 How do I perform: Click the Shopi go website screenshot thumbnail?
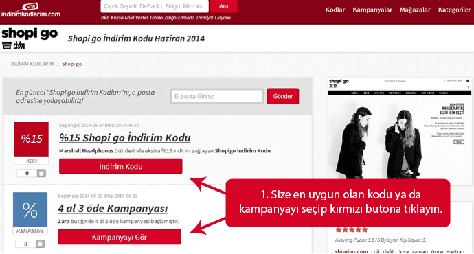pyautogui.click(x=400, y=128)
